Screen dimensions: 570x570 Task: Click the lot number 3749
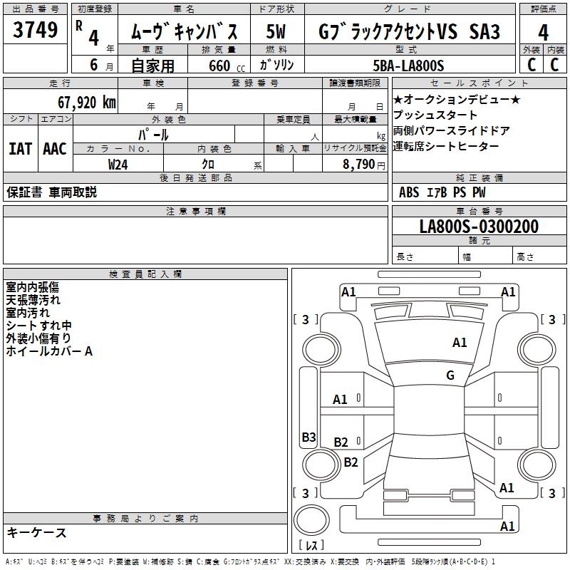click(35, 30)
